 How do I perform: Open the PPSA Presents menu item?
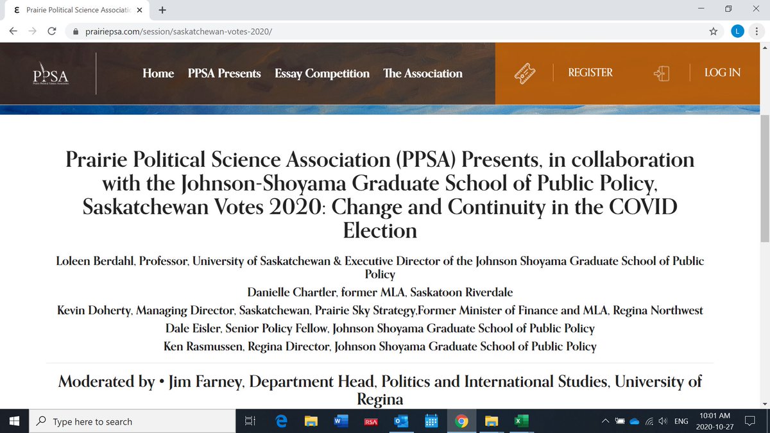tap(225, 73)
